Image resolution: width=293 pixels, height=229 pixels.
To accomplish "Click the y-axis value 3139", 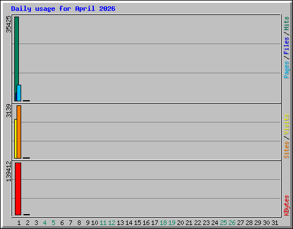I will (x=9, y=110).
